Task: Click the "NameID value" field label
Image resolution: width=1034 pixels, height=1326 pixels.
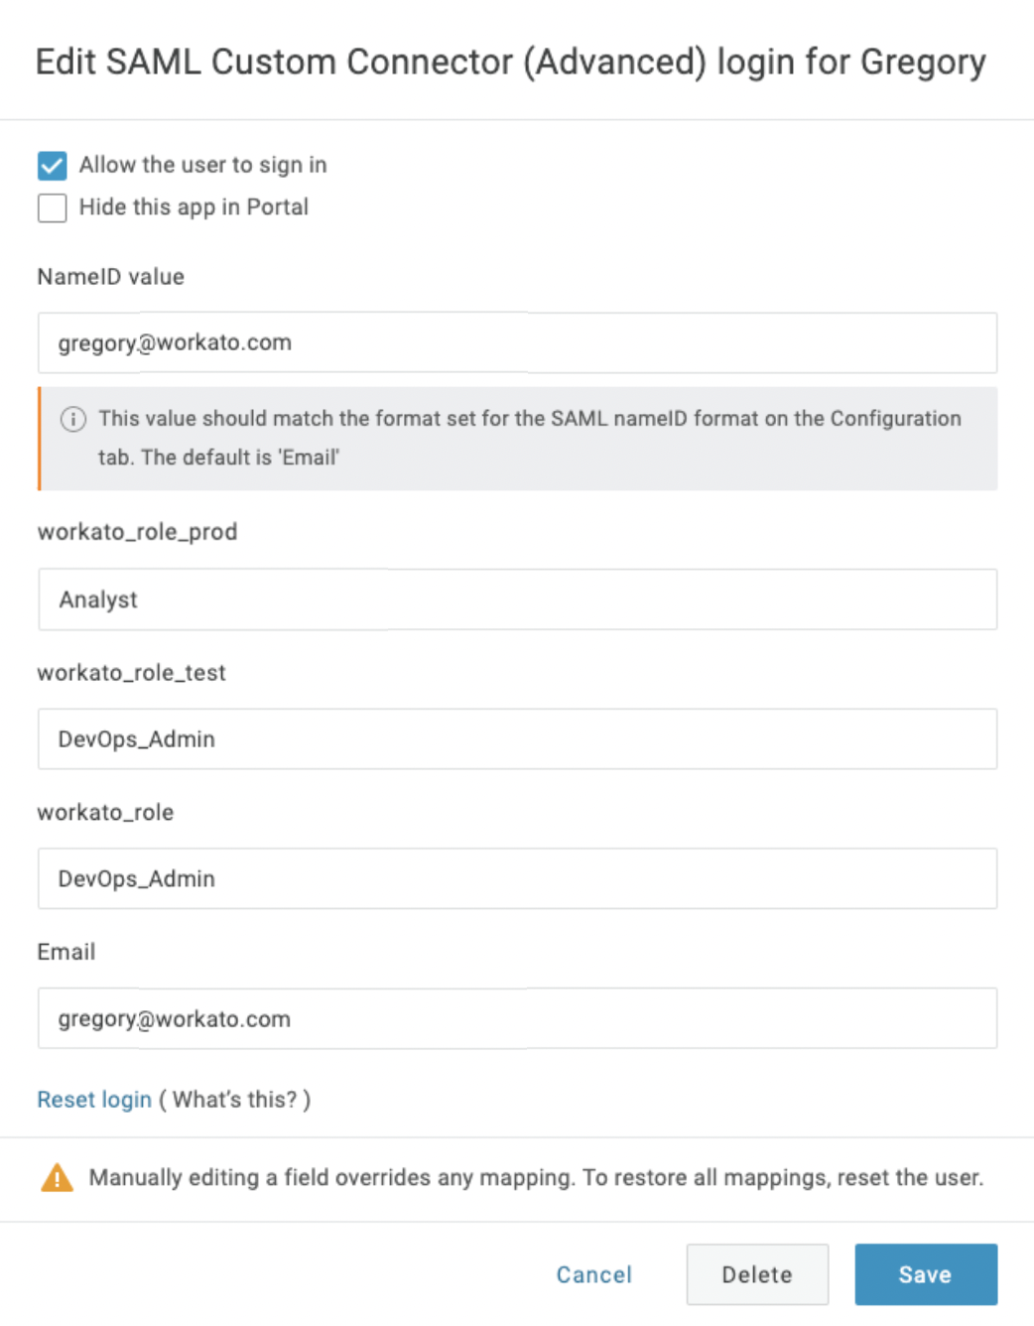Action: click(111, 277)
